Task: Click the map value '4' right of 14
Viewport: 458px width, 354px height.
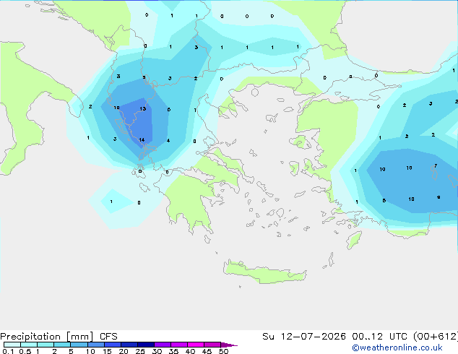Action: click(168, 140)
